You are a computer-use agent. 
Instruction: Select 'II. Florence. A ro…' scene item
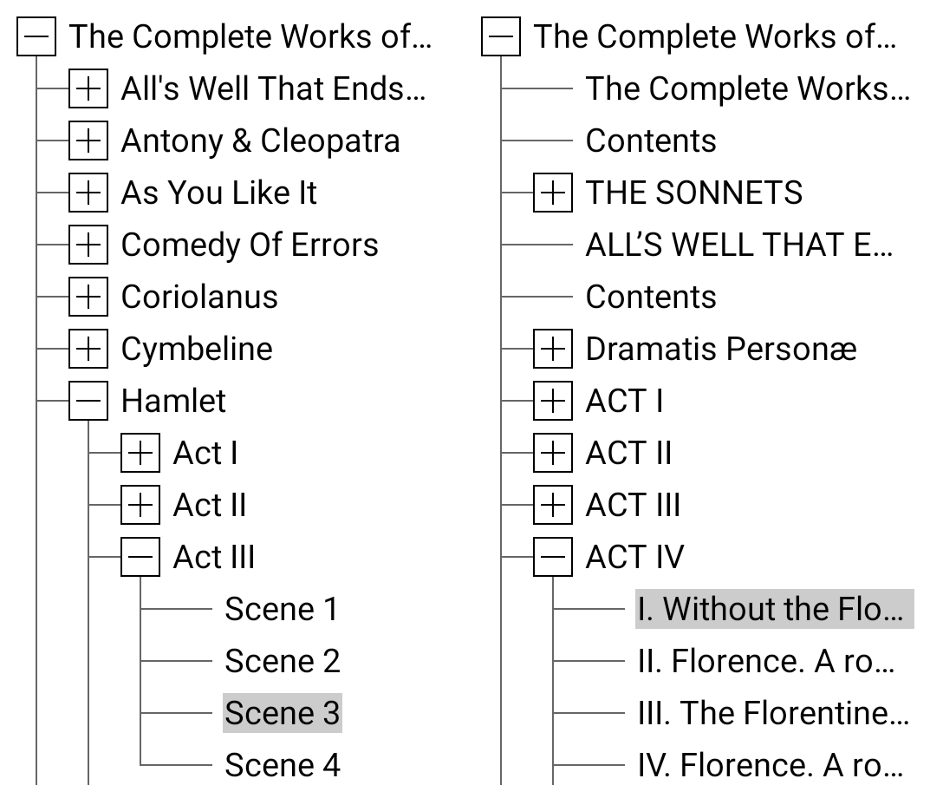764,661
